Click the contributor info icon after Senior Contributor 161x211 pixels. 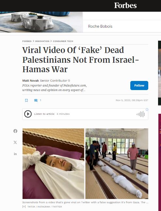(x=69, y=81)
